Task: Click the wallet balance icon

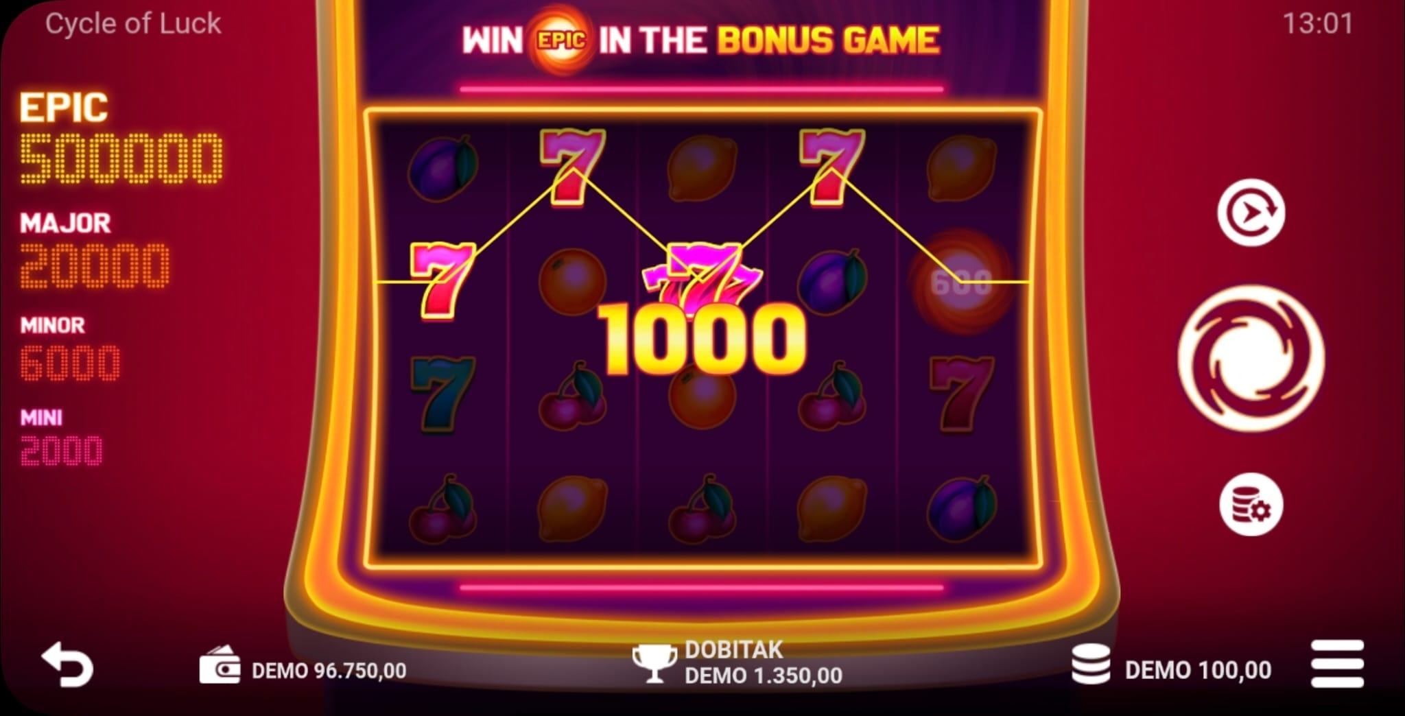Action: (x=220, y=665)
